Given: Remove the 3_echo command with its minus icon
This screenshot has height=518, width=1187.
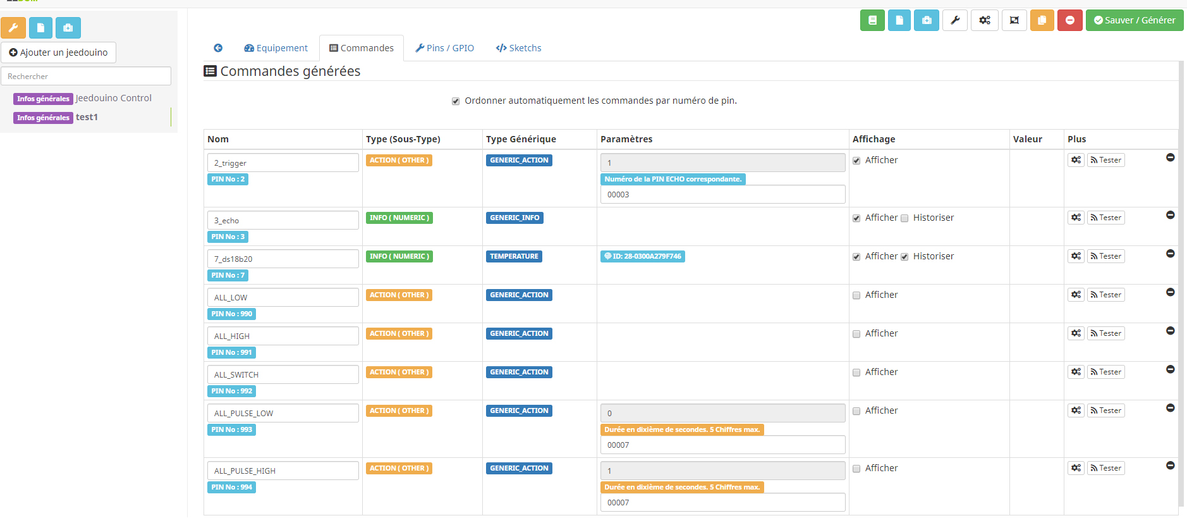Looking at the screenshot, I should (1170, 215).
